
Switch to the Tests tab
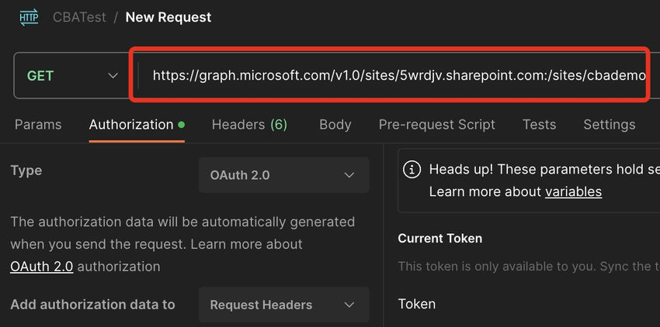click(539, 125)
